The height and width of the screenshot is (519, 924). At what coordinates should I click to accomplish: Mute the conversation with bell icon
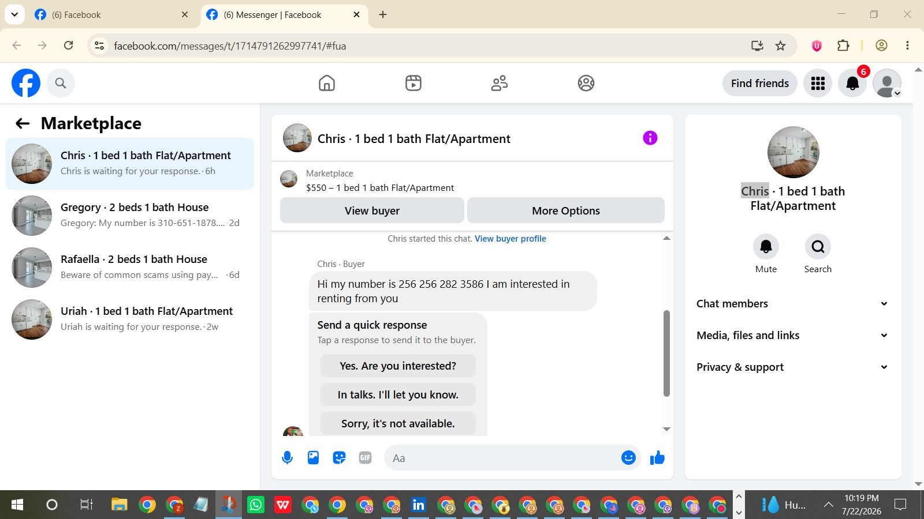766,247
